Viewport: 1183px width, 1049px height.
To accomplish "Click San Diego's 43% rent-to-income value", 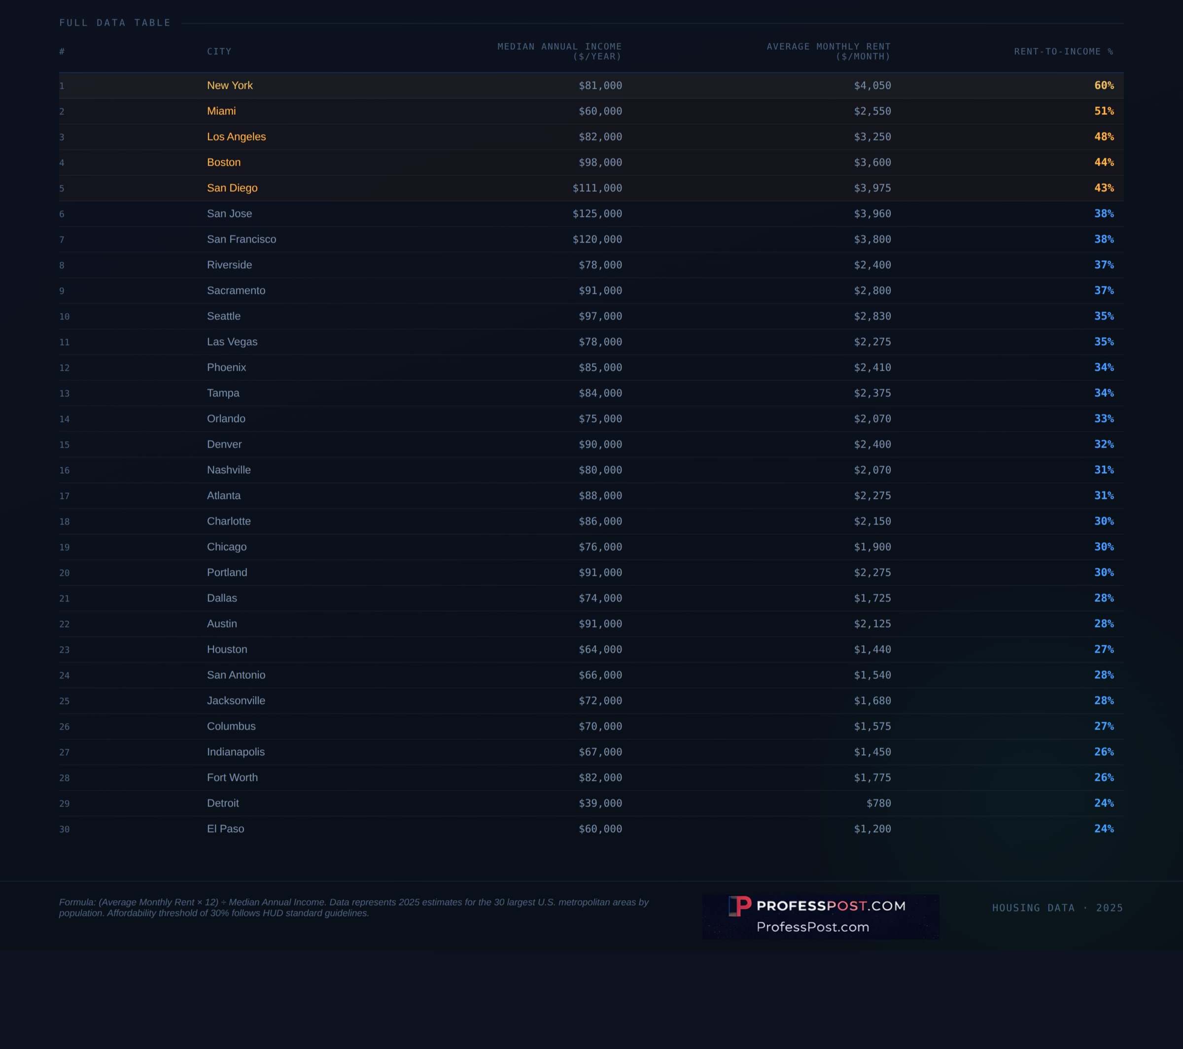I will pos(1103,188).
